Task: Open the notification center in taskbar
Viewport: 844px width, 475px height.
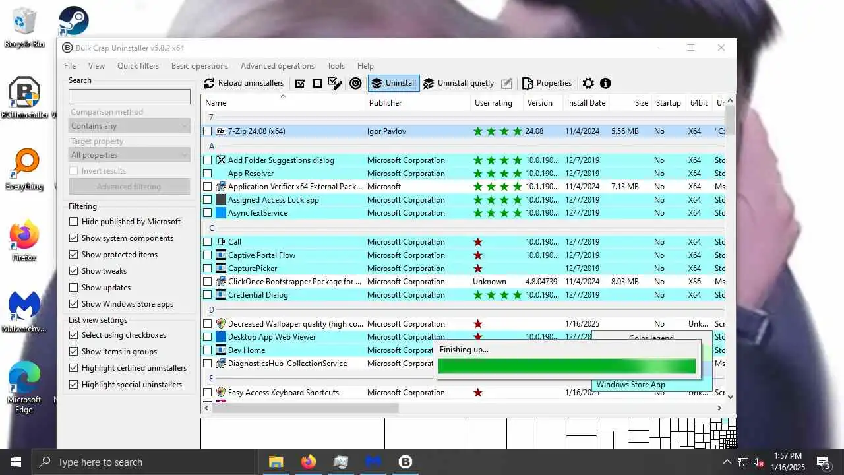Action: coord(824,462)
